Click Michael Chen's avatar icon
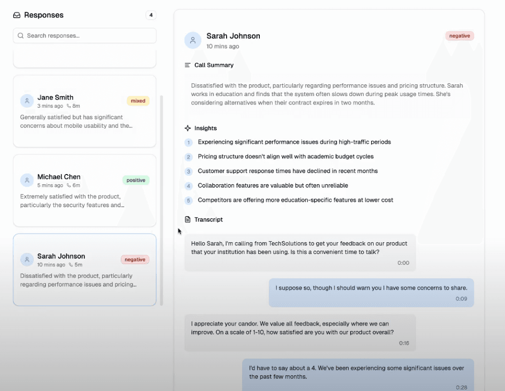Viewport: 505px width, 391px height. (27, 180)
